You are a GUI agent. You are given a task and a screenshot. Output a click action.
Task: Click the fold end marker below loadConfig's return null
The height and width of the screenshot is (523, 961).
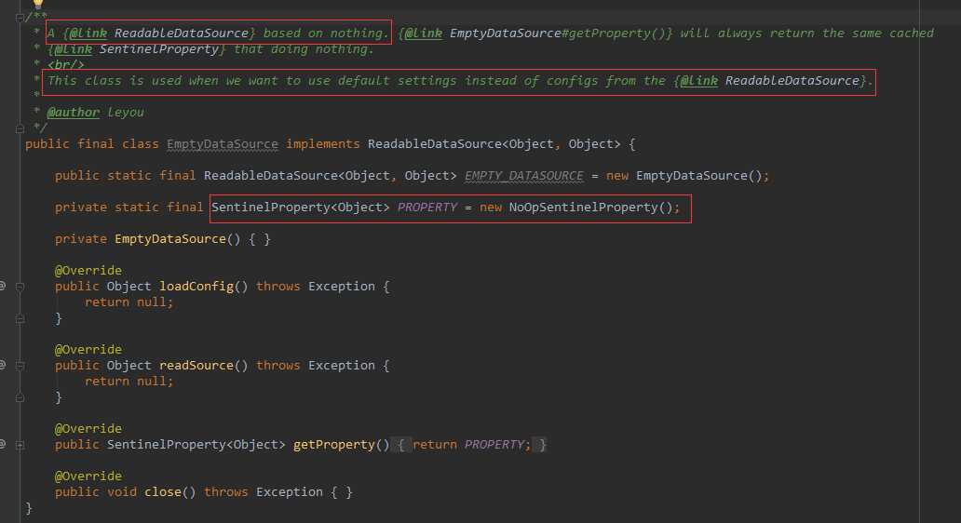point(20,318)
